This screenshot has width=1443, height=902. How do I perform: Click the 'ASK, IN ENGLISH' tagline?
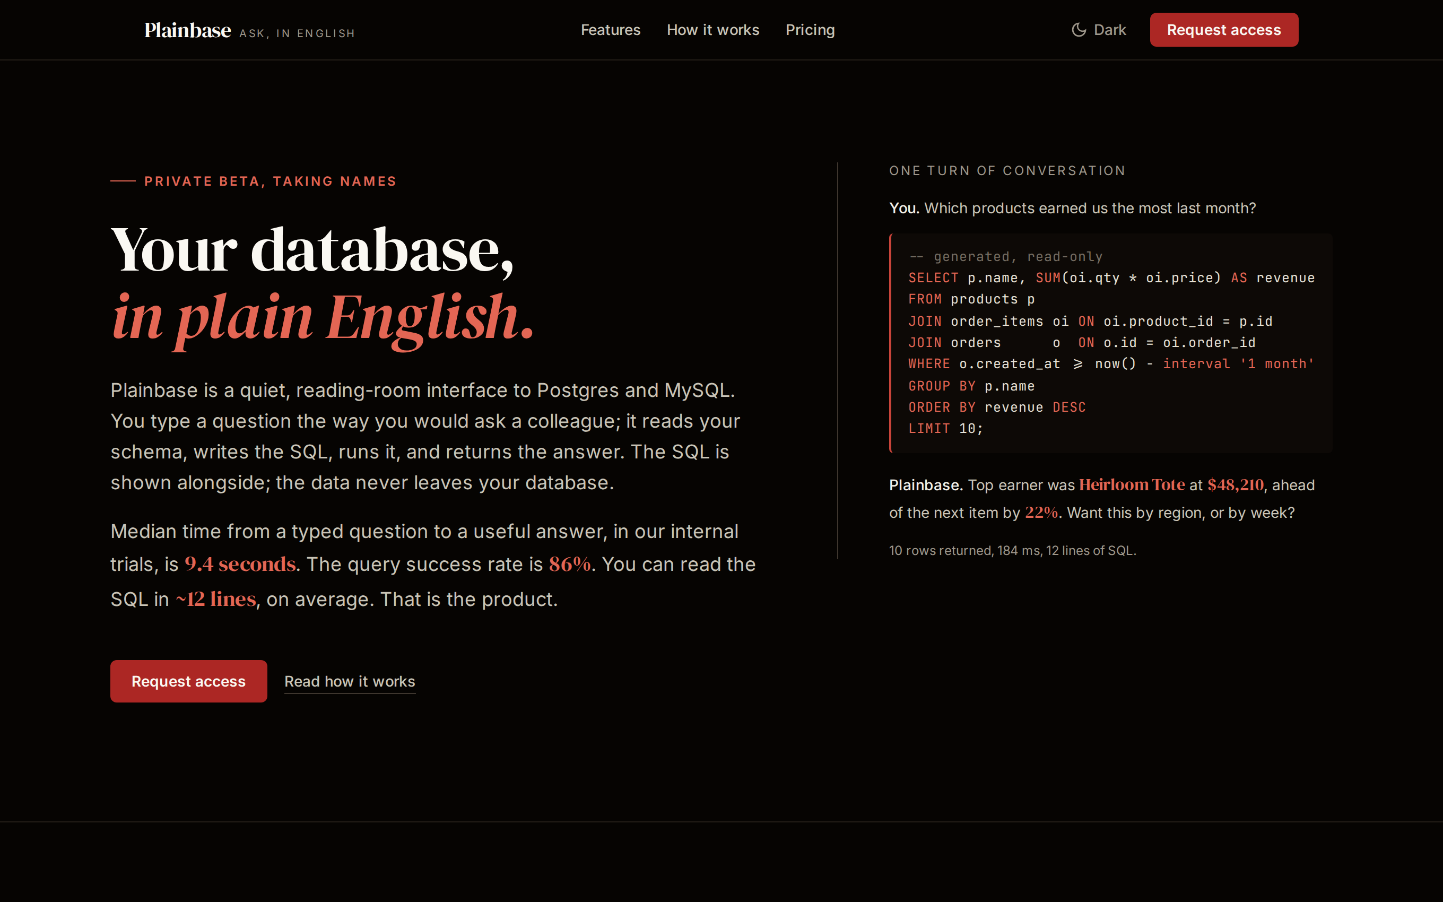coord(297,33)
